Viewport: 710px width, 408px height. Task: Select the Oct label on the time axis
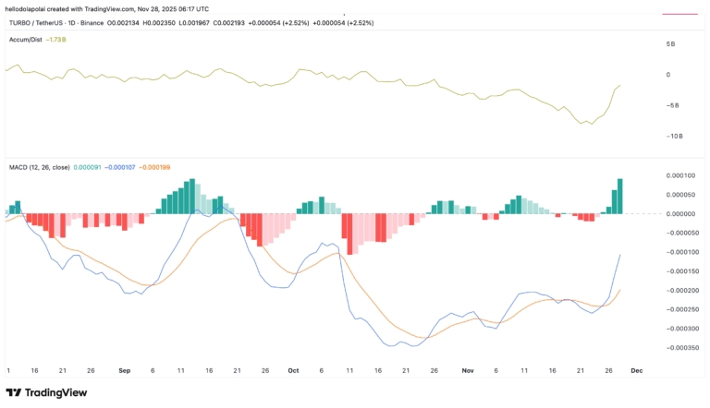pyautogui.click(x=293, y=369)
